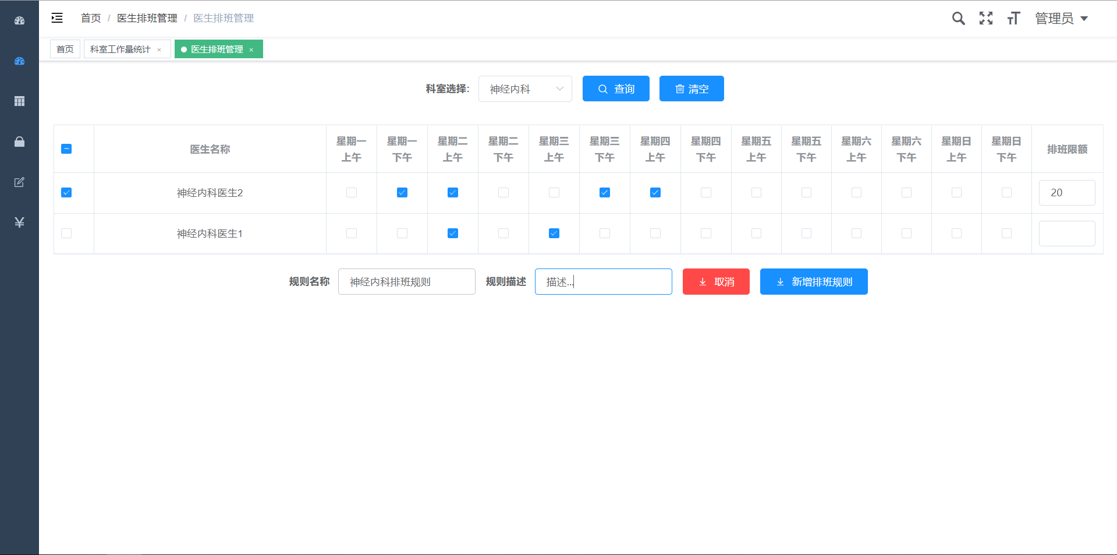Click the 神经内科医生2 name cell
1117x555 pixels.
point(210,193)
